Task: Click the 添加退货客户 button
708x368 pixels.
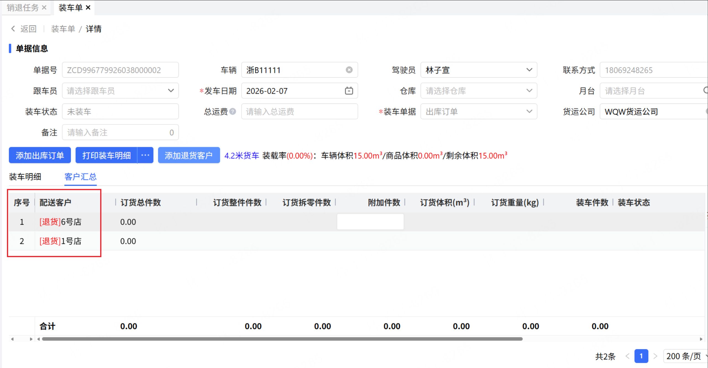Action: [189, 155]
